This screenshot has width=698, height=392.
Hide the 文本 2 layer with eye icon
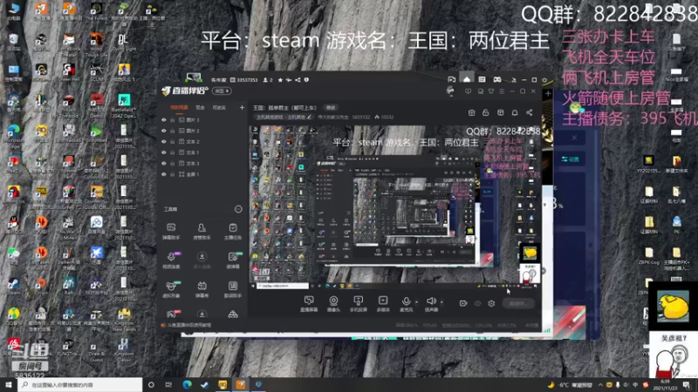[x=164, y=141]
